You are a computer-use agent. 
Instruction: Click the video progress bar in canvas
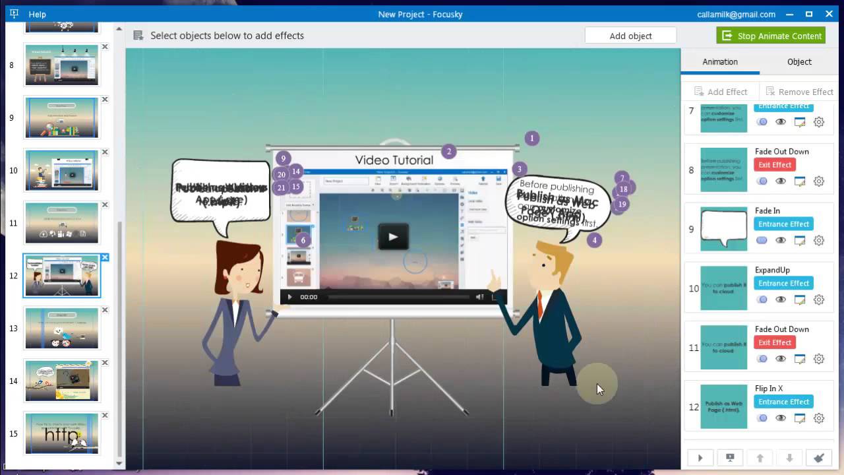click(398, 297)
